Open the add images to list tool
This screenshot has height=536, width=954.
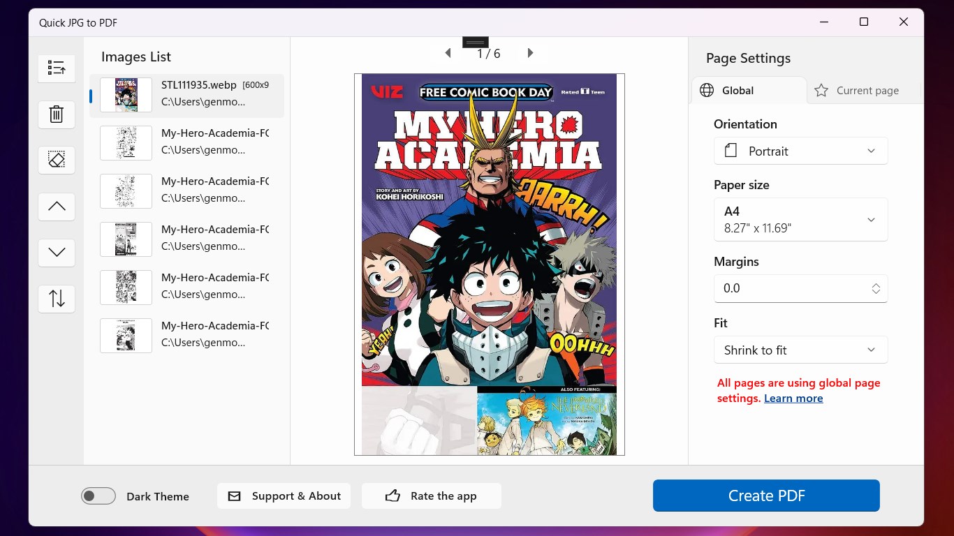point(56,68)
